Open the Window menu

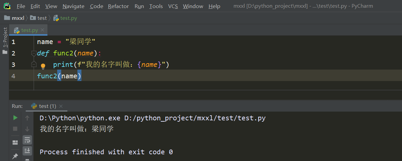(193, 6)
